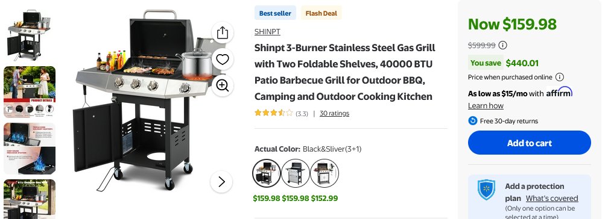The width and height of the screenshot is (608, 219).
Task: Click the Flash Deal badge
Action: [321, 13]
